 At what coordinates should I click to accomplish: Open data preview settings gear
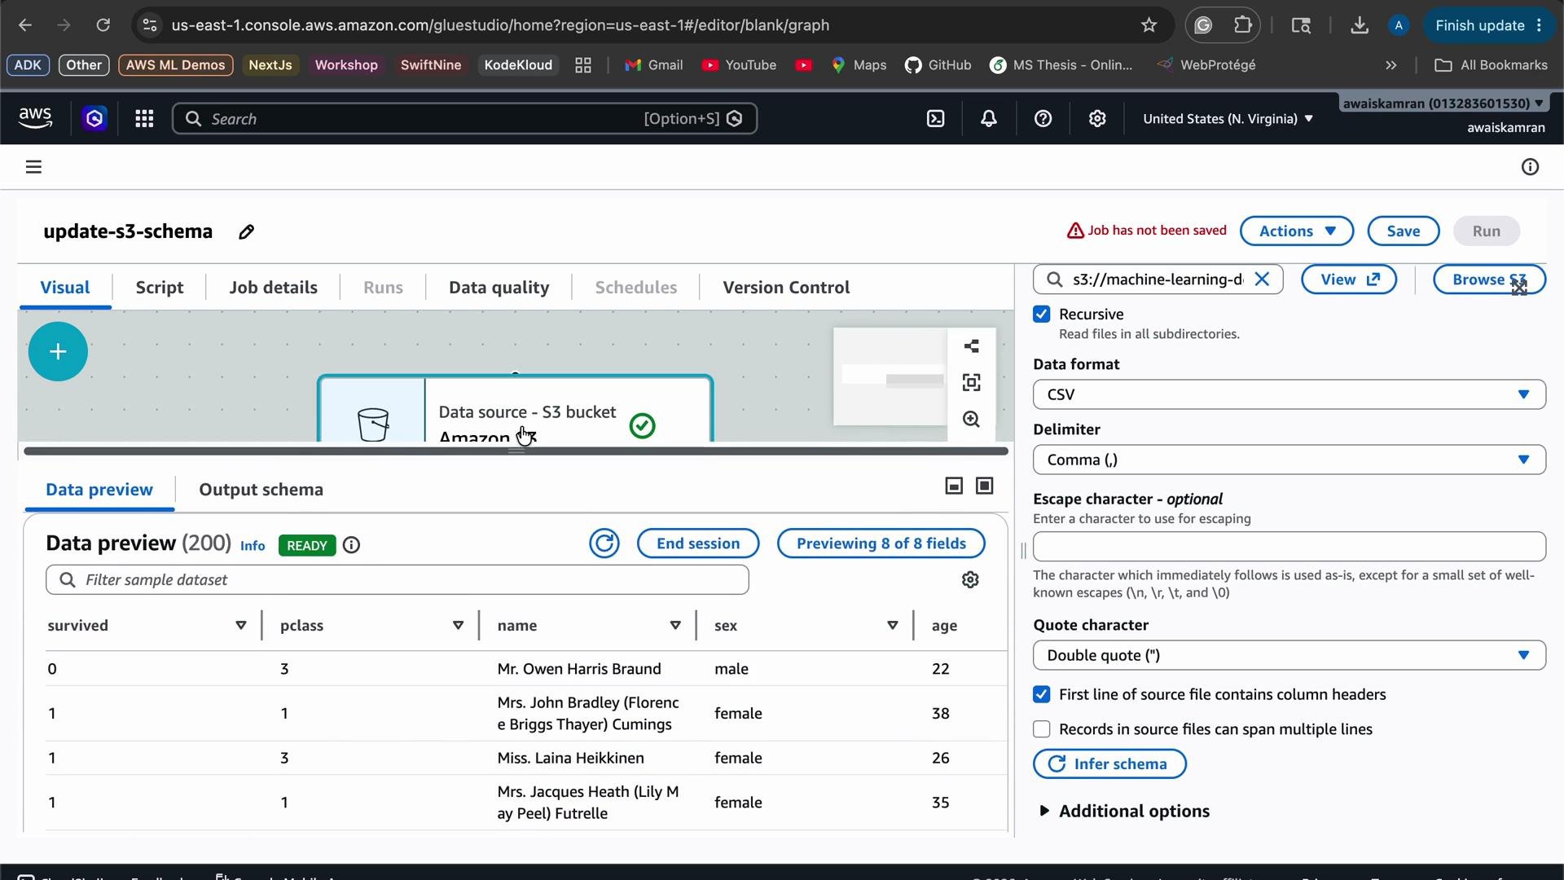tap(970, 579)
